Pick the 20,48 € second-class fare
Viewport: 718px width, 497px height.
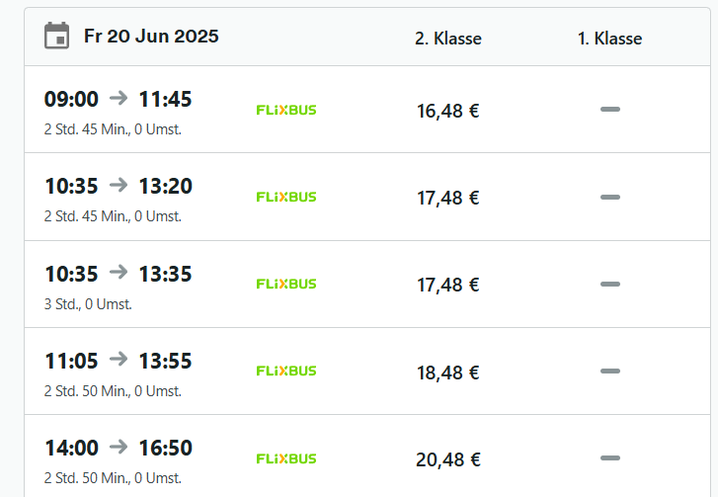tap(447, 459)
